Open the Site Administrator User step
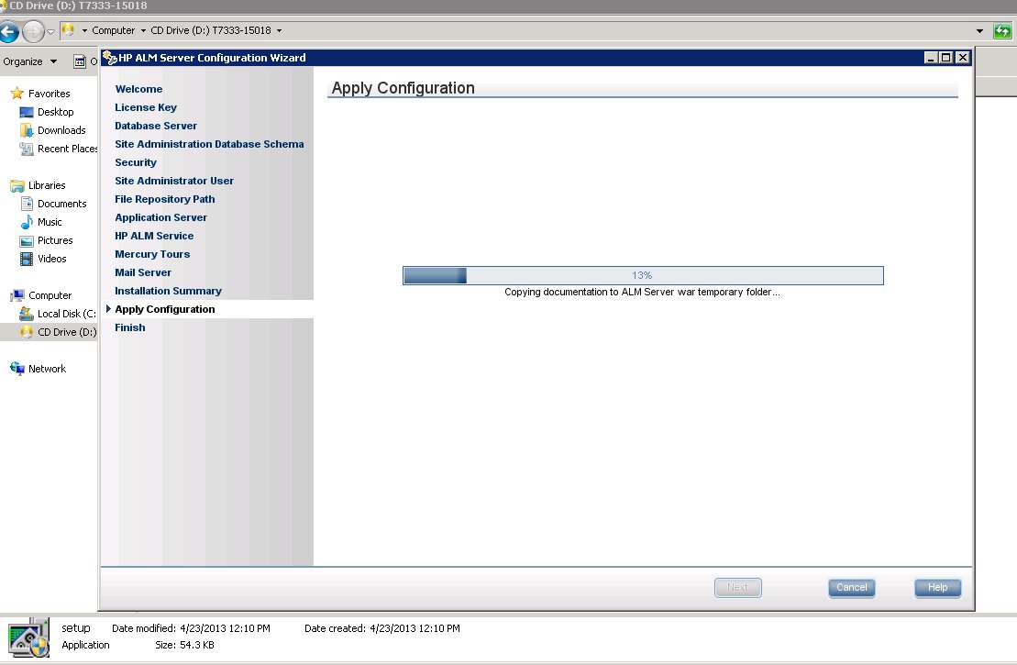Image resolution: width=1017 pixels, height=665 pixels. (x=174, y=181)
